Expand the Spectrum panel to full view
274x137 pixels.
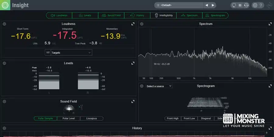(x=270, y=24)
